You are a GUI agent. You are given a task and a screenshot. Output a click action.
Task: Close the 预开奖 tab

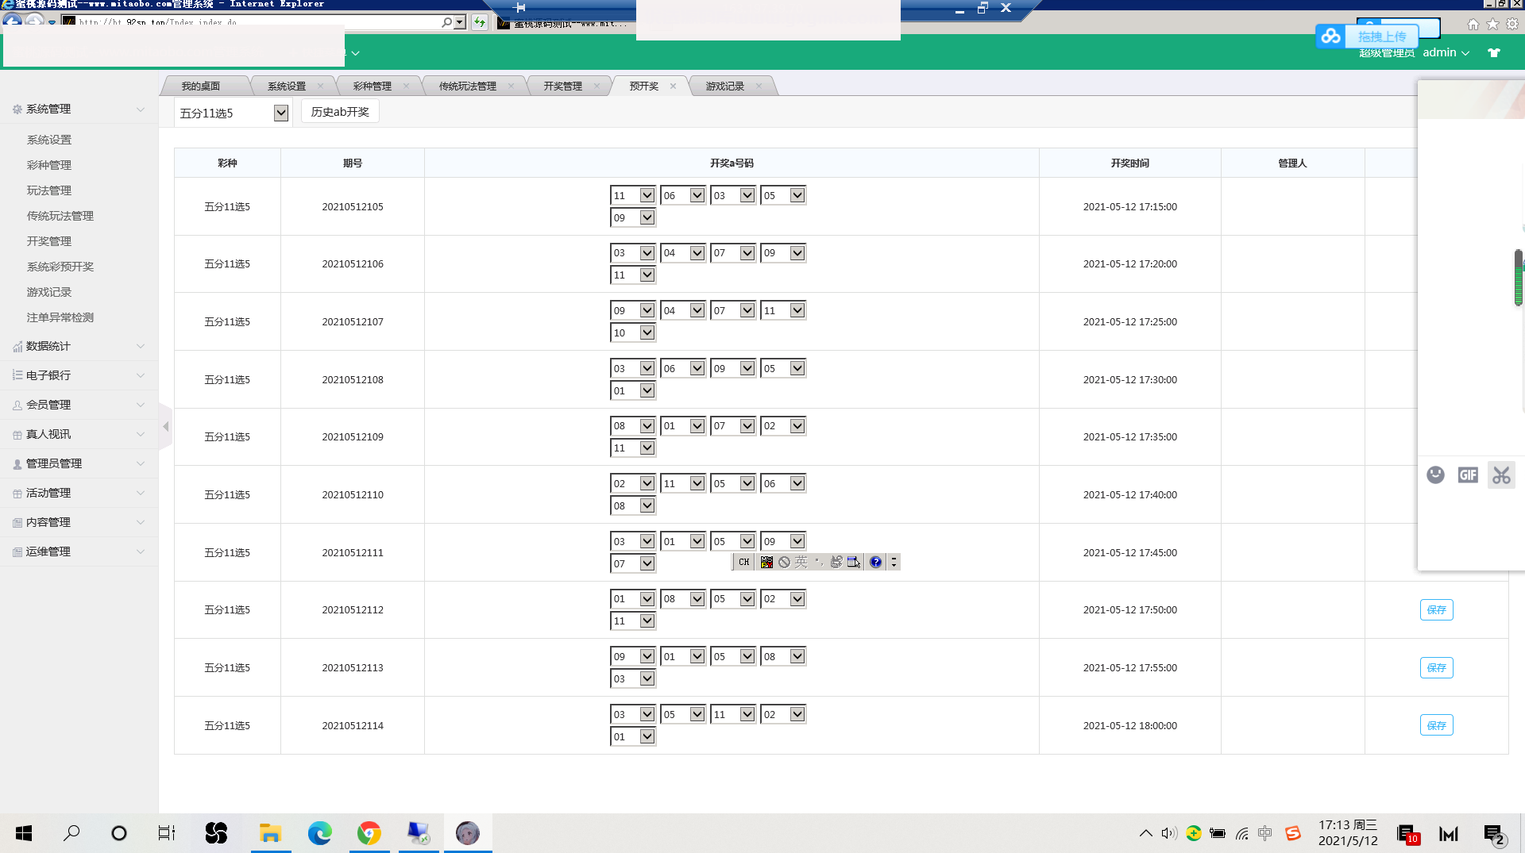point(673,86)
